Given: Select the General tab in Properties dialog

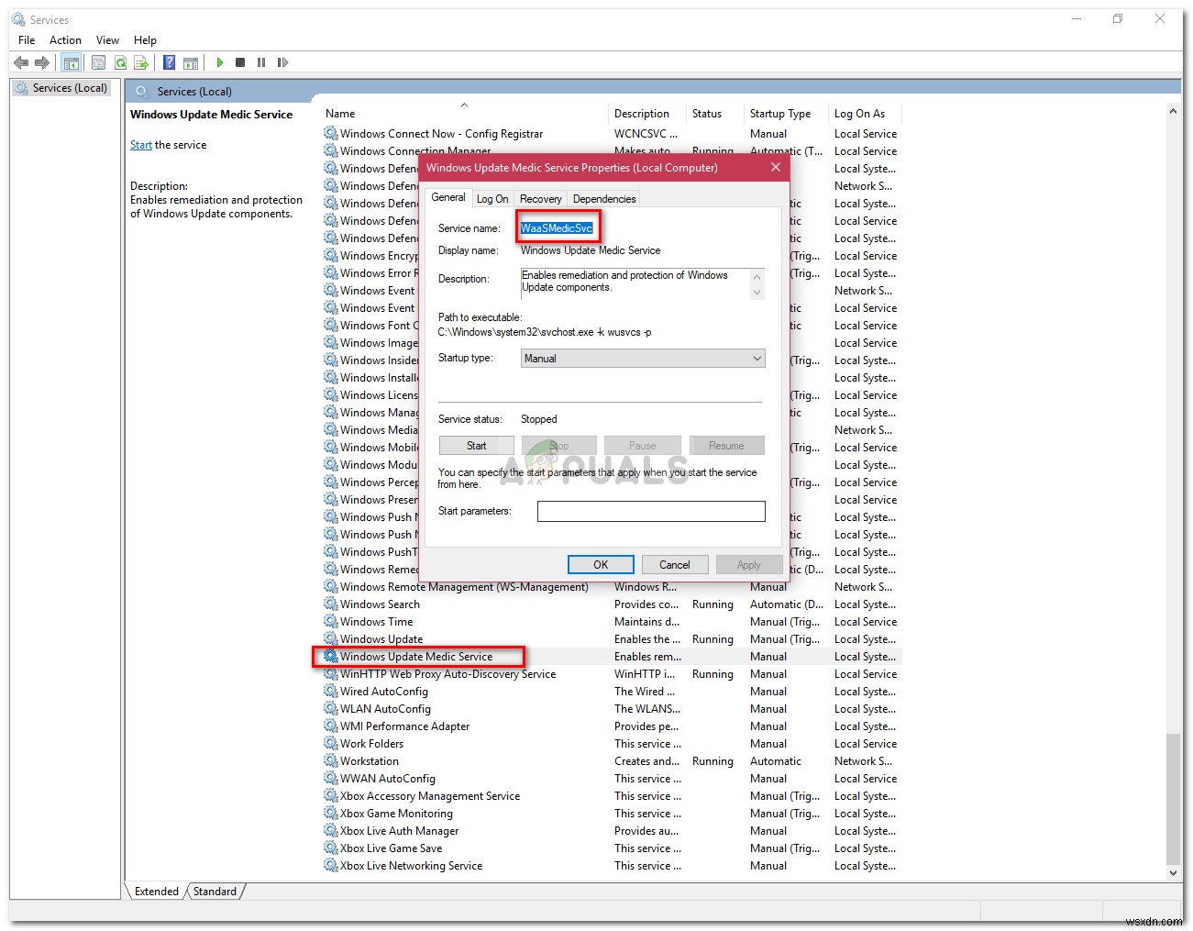Looking at the screenshot, I should click(x=448, y=197).
